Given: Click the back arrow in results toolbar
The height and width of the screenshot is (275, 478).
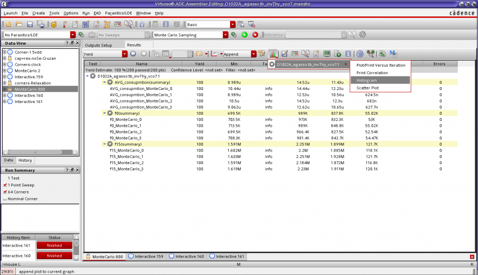Looking at the screenshot, I should (133, 54).
